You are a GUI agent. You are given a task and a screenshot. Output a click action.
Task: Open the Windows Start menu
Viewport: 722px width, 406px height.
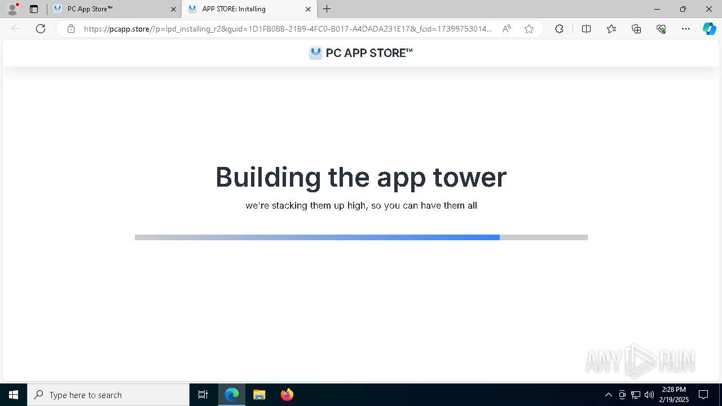coord(14,395)
